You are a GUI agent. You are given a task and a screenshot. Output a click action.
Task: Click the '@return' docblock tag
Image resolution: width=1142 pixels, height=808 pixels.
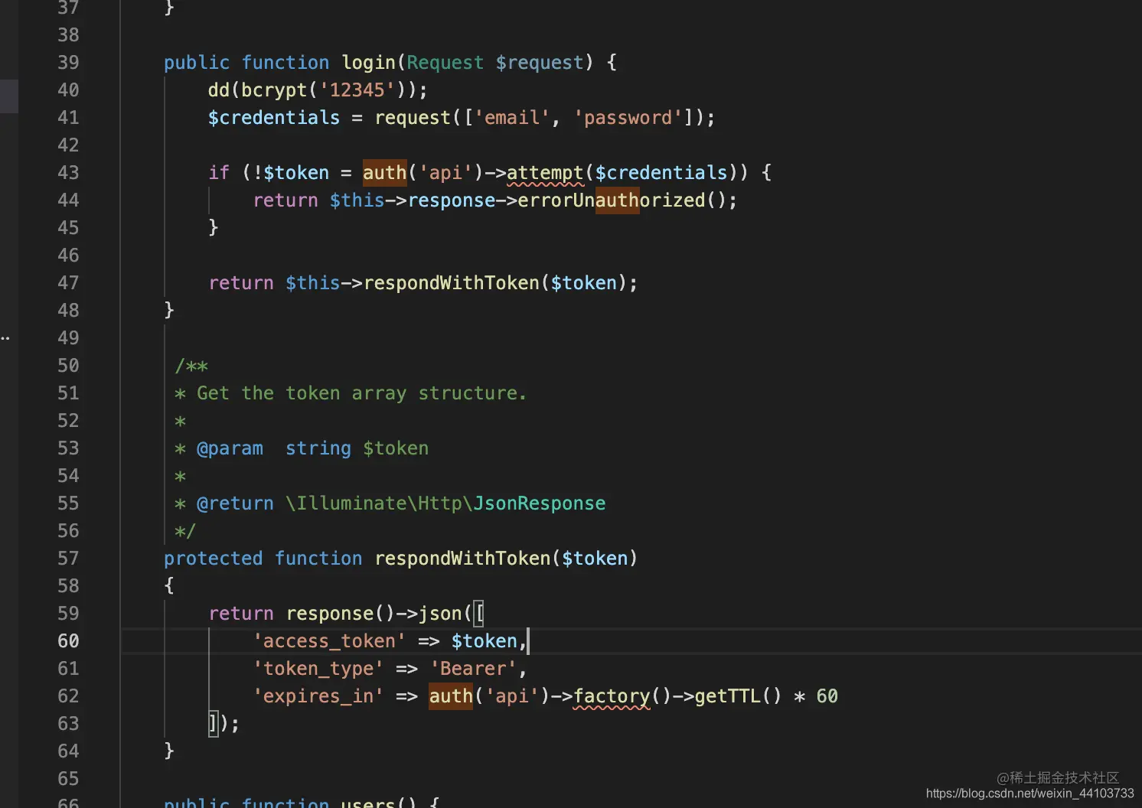pos(235,503)
